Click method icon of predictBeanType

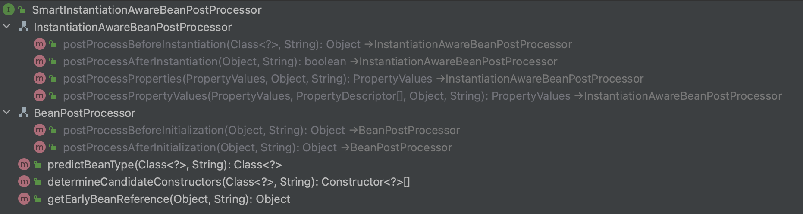(x=24, y=164)
